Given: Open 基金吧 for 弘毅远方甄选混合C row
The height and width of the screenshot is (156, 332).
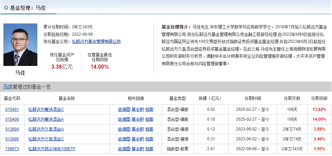Looking at the screenshot, I should (138, 109).
